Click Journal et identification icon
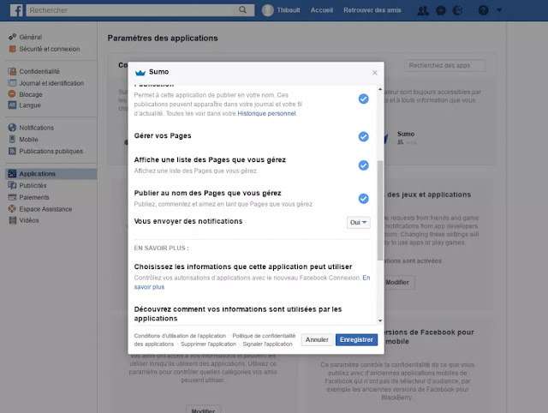548x413 pixels. tap(12, 83)
